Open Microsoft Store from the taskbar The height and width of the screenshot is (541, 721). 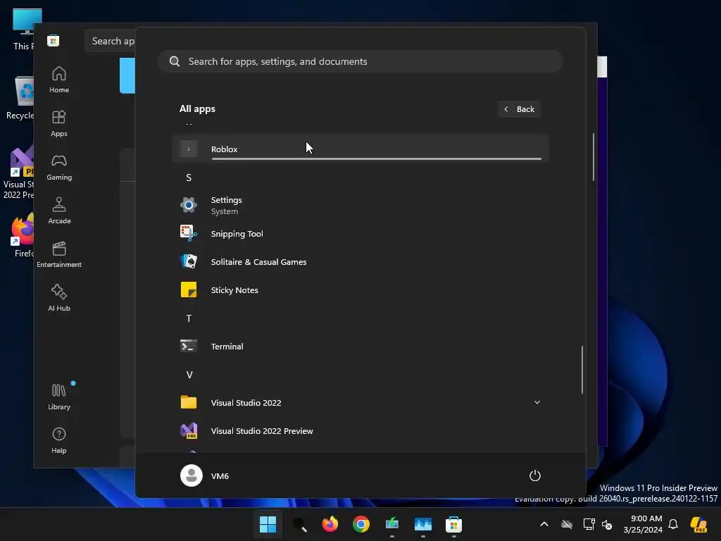(x=453, y=524)
